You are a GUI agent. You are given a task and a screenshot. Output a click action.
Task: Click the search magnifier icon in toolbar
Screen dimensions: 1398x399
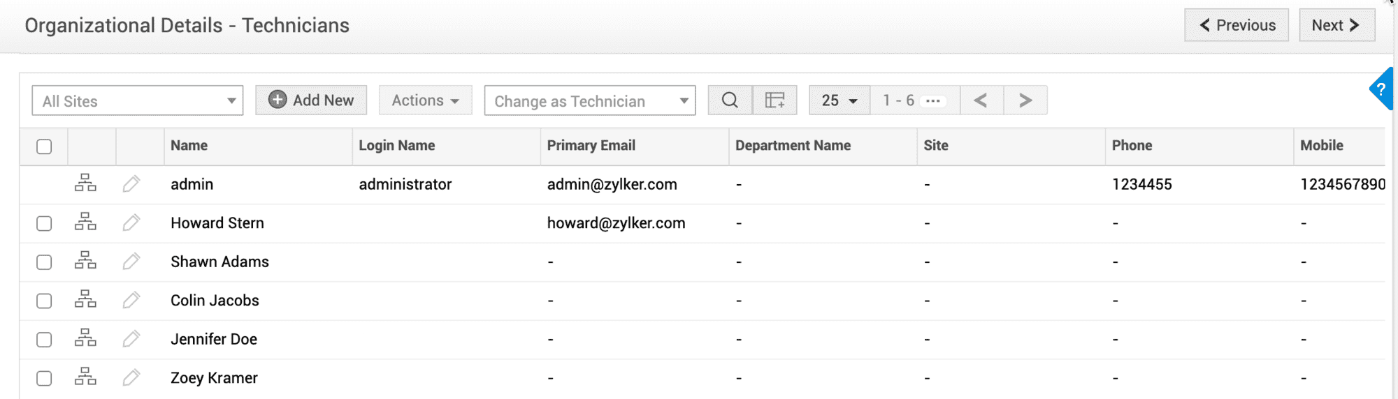pos(730,100)
